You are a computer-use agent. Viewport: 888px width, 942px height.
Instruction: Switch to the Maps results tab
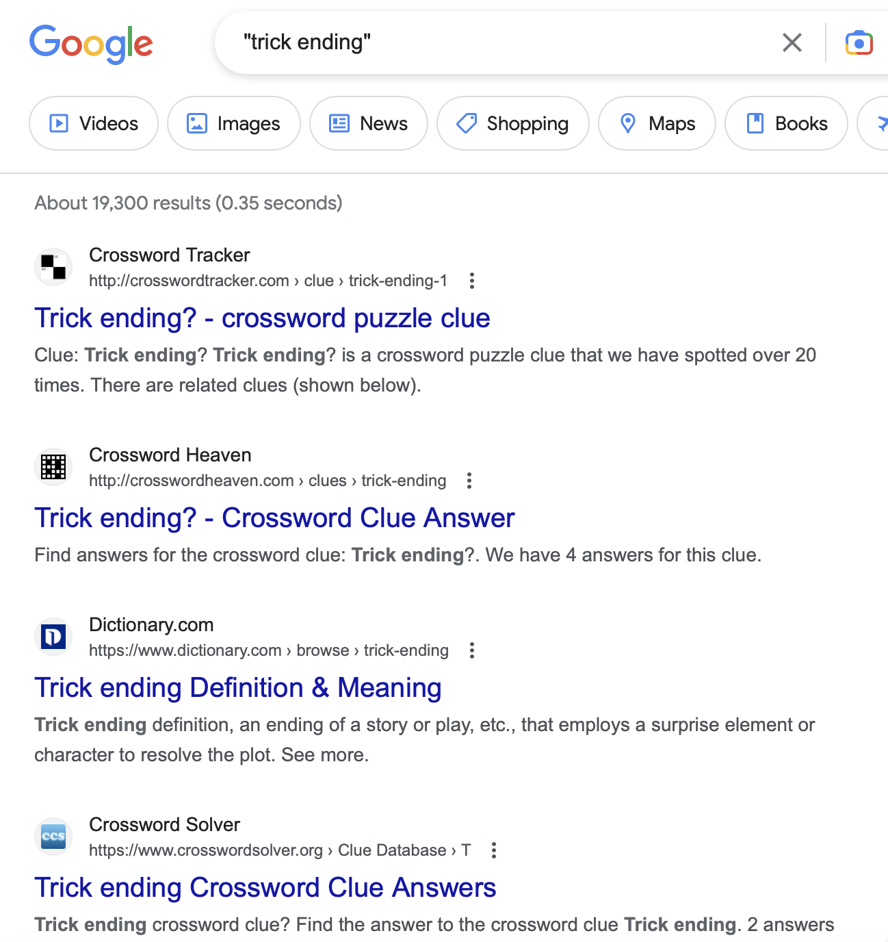[x=656, y=123]
